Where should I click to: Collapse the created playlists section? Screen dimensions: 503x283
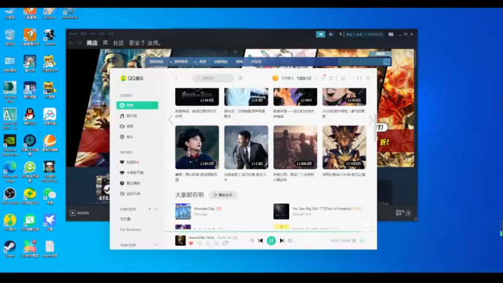156,209
